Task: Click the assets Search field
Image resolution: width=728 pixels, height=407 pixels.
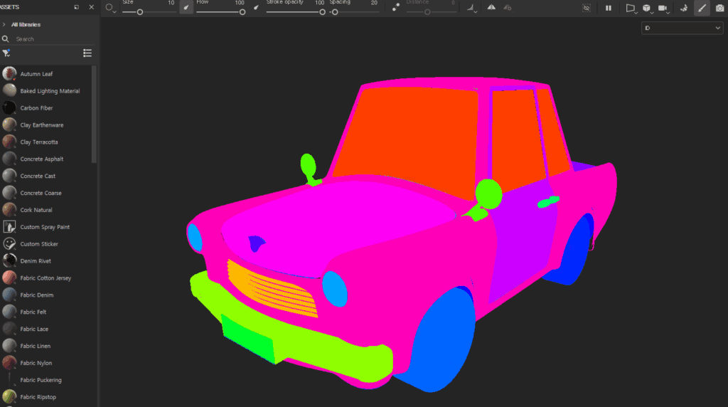Action: [x=50, y=39]
